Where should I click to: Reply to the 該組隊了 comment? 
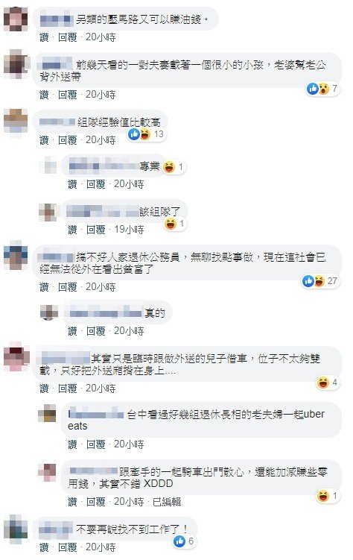pyautogui.click(x=95, y=230)
